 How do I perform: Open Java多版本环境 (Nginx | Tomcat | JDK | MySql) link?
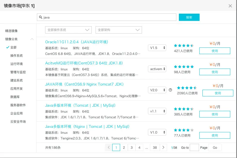click(x=87, y=127)
